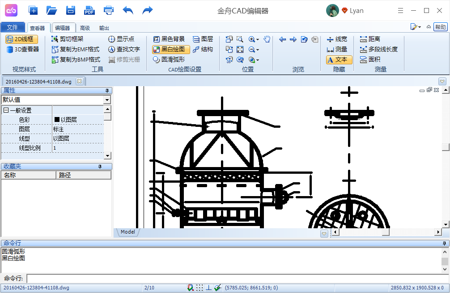Toggle the ortho icon in status bar
This screenshot has width=450, height=293.
(x=208, y=288)
